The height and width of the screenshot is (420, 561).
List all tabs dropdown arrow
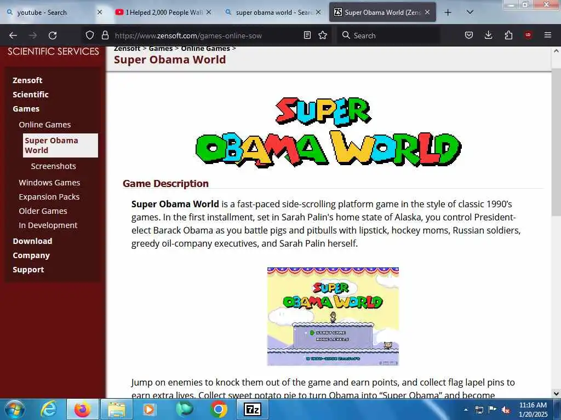(470, 13)
